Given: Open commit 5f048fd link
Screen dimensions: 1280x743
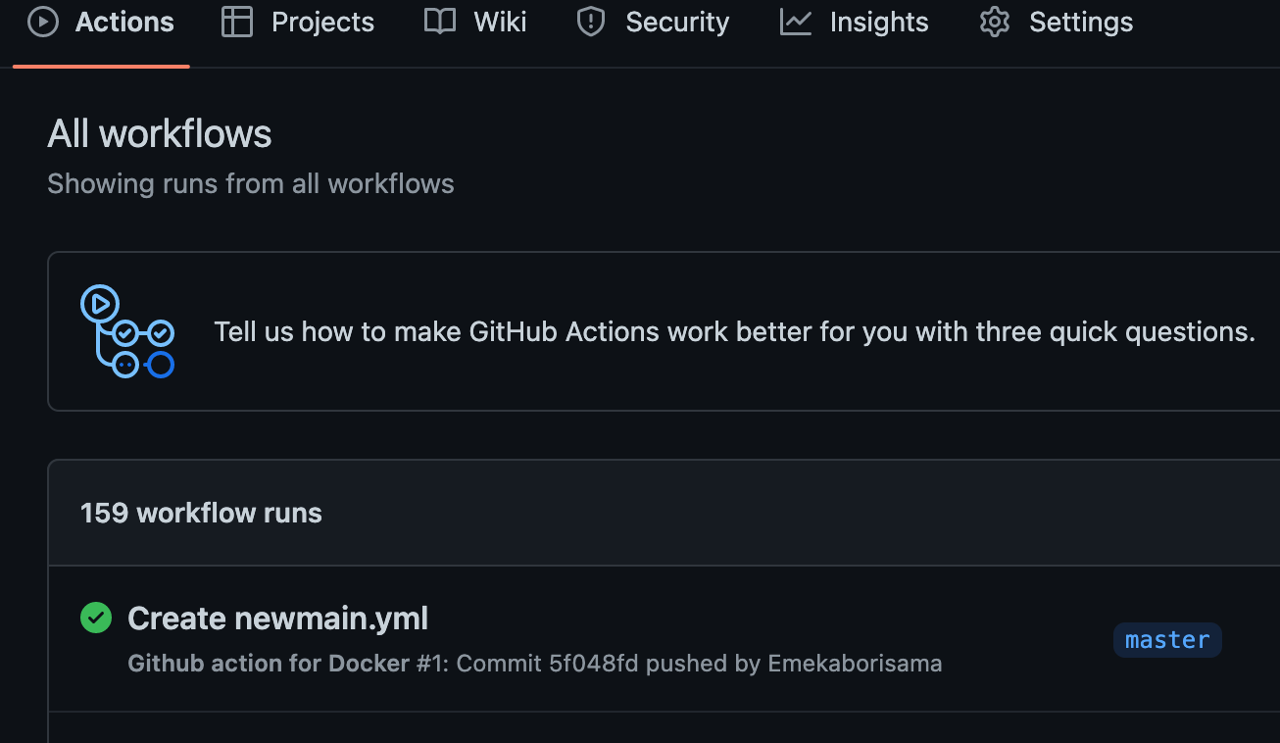Looking at the screenshot, I should pos(592,664).
